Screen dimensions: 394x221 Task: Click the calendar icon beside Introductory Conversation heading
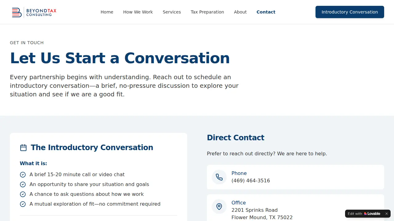(23, 148)
